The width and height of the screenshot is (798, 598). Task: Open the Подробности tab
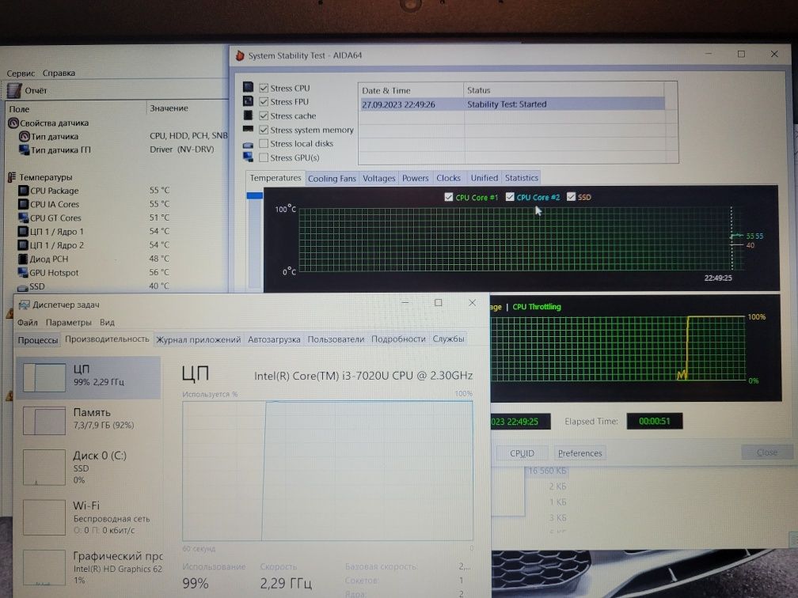398,339
